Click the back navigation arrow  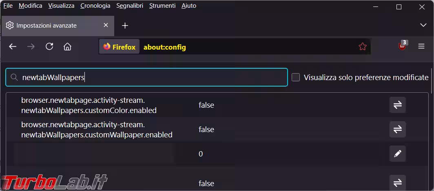click(13, 47)
